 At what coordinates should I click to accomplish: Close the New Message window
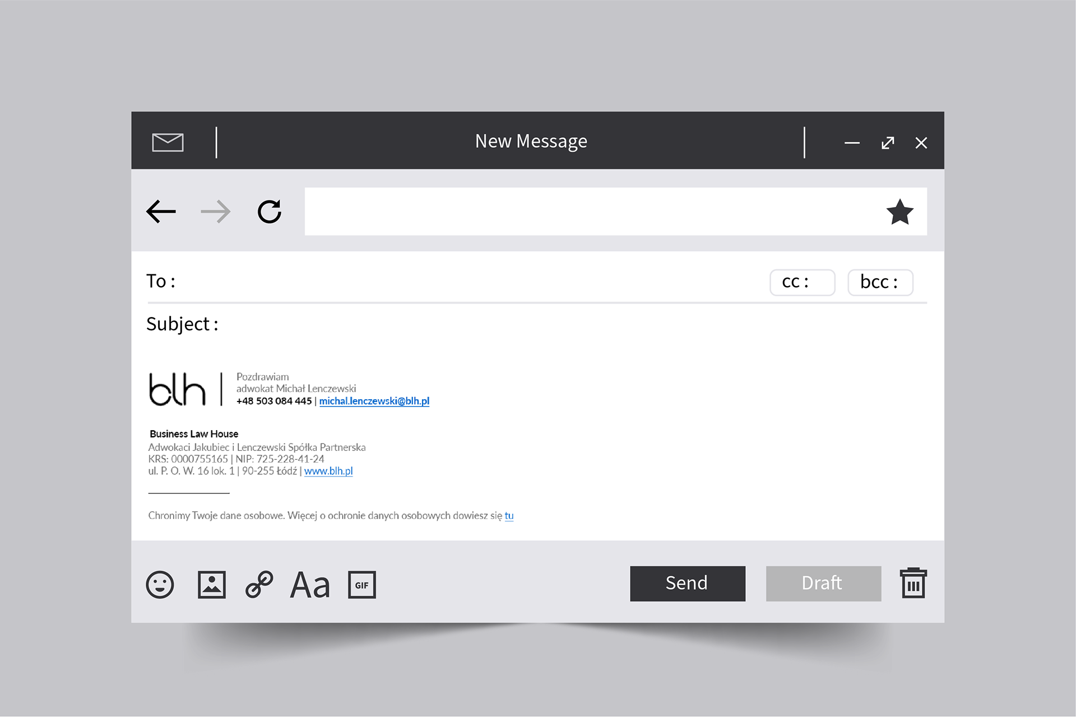921,143
